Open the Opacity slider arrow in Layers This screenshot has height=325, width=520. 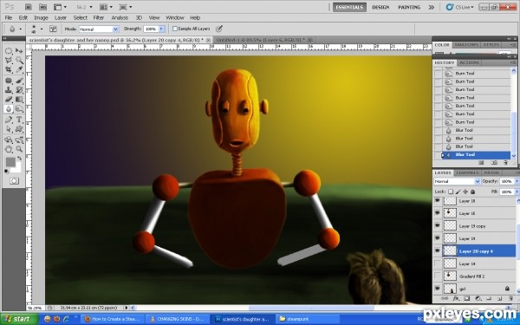click(x=517, y=181)
